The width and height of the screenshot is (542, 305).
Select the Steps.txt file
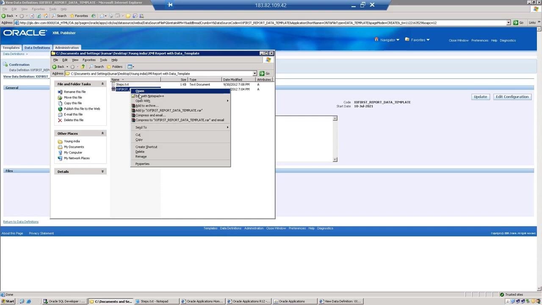click(x=122, y=84)
